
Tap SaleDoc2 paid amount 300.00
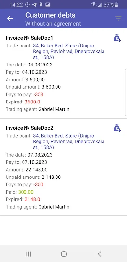(x=26, y=192)
